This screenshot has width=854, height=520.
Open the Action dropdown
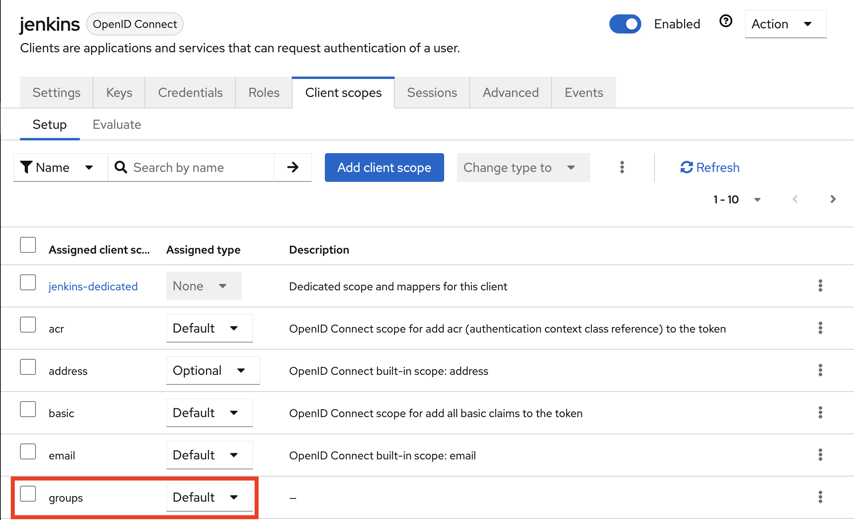pyautogui.click(x=785, y=24)
